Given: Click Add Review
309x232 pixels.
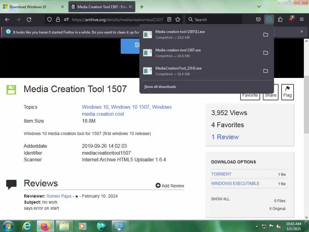Looking at the screenshot, I should click(170, 186).
